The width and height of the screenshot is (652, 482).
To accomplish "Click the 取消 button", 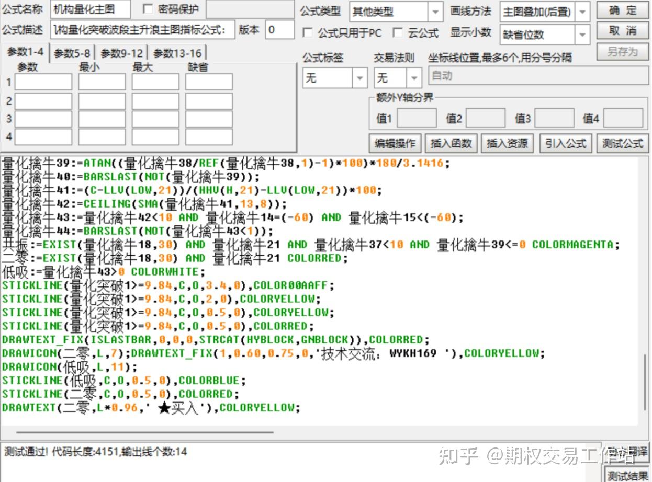I will (x=622, y=31).
